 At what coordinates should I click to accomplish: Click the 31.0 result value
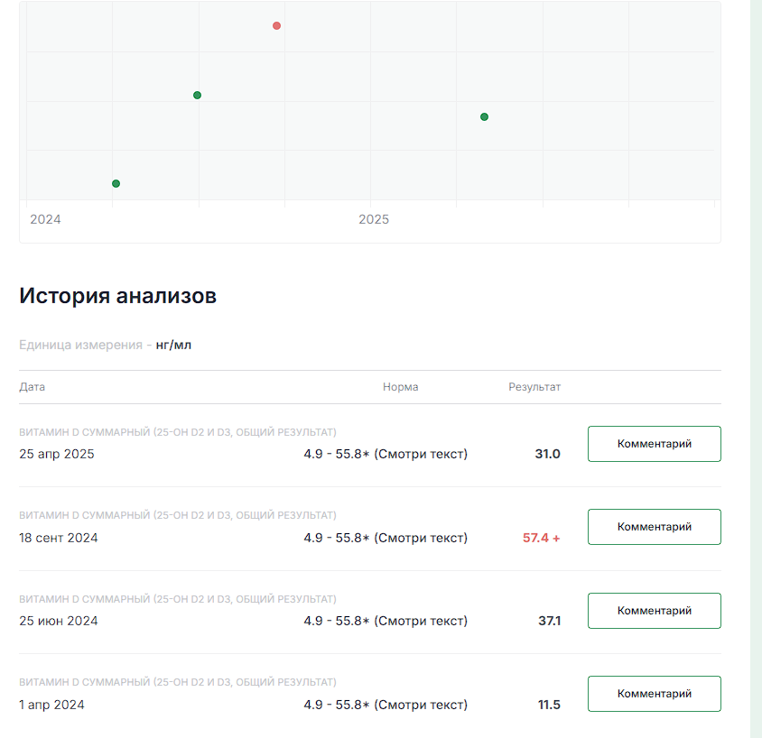coord(548,454)
